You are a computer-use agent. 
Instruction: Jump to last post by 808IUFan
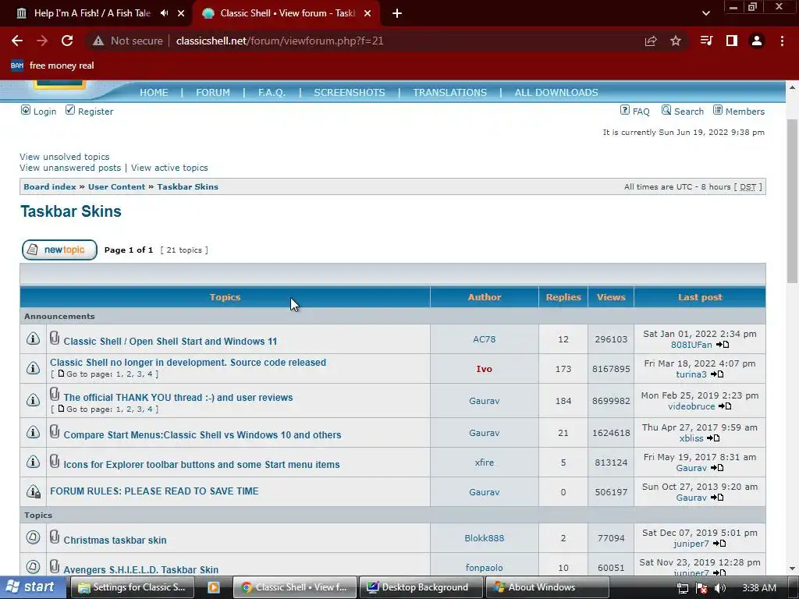(x=723, y=345)
